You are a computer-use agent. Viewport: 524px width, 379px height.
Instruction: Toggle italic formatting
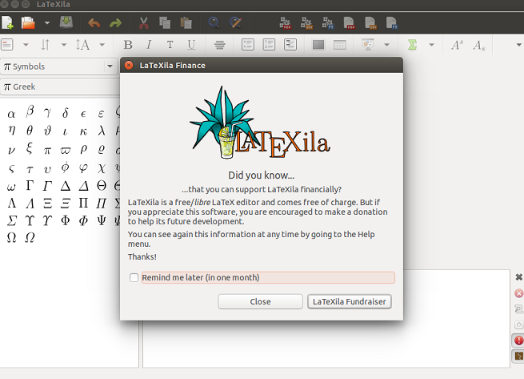(x=149, y=45)
